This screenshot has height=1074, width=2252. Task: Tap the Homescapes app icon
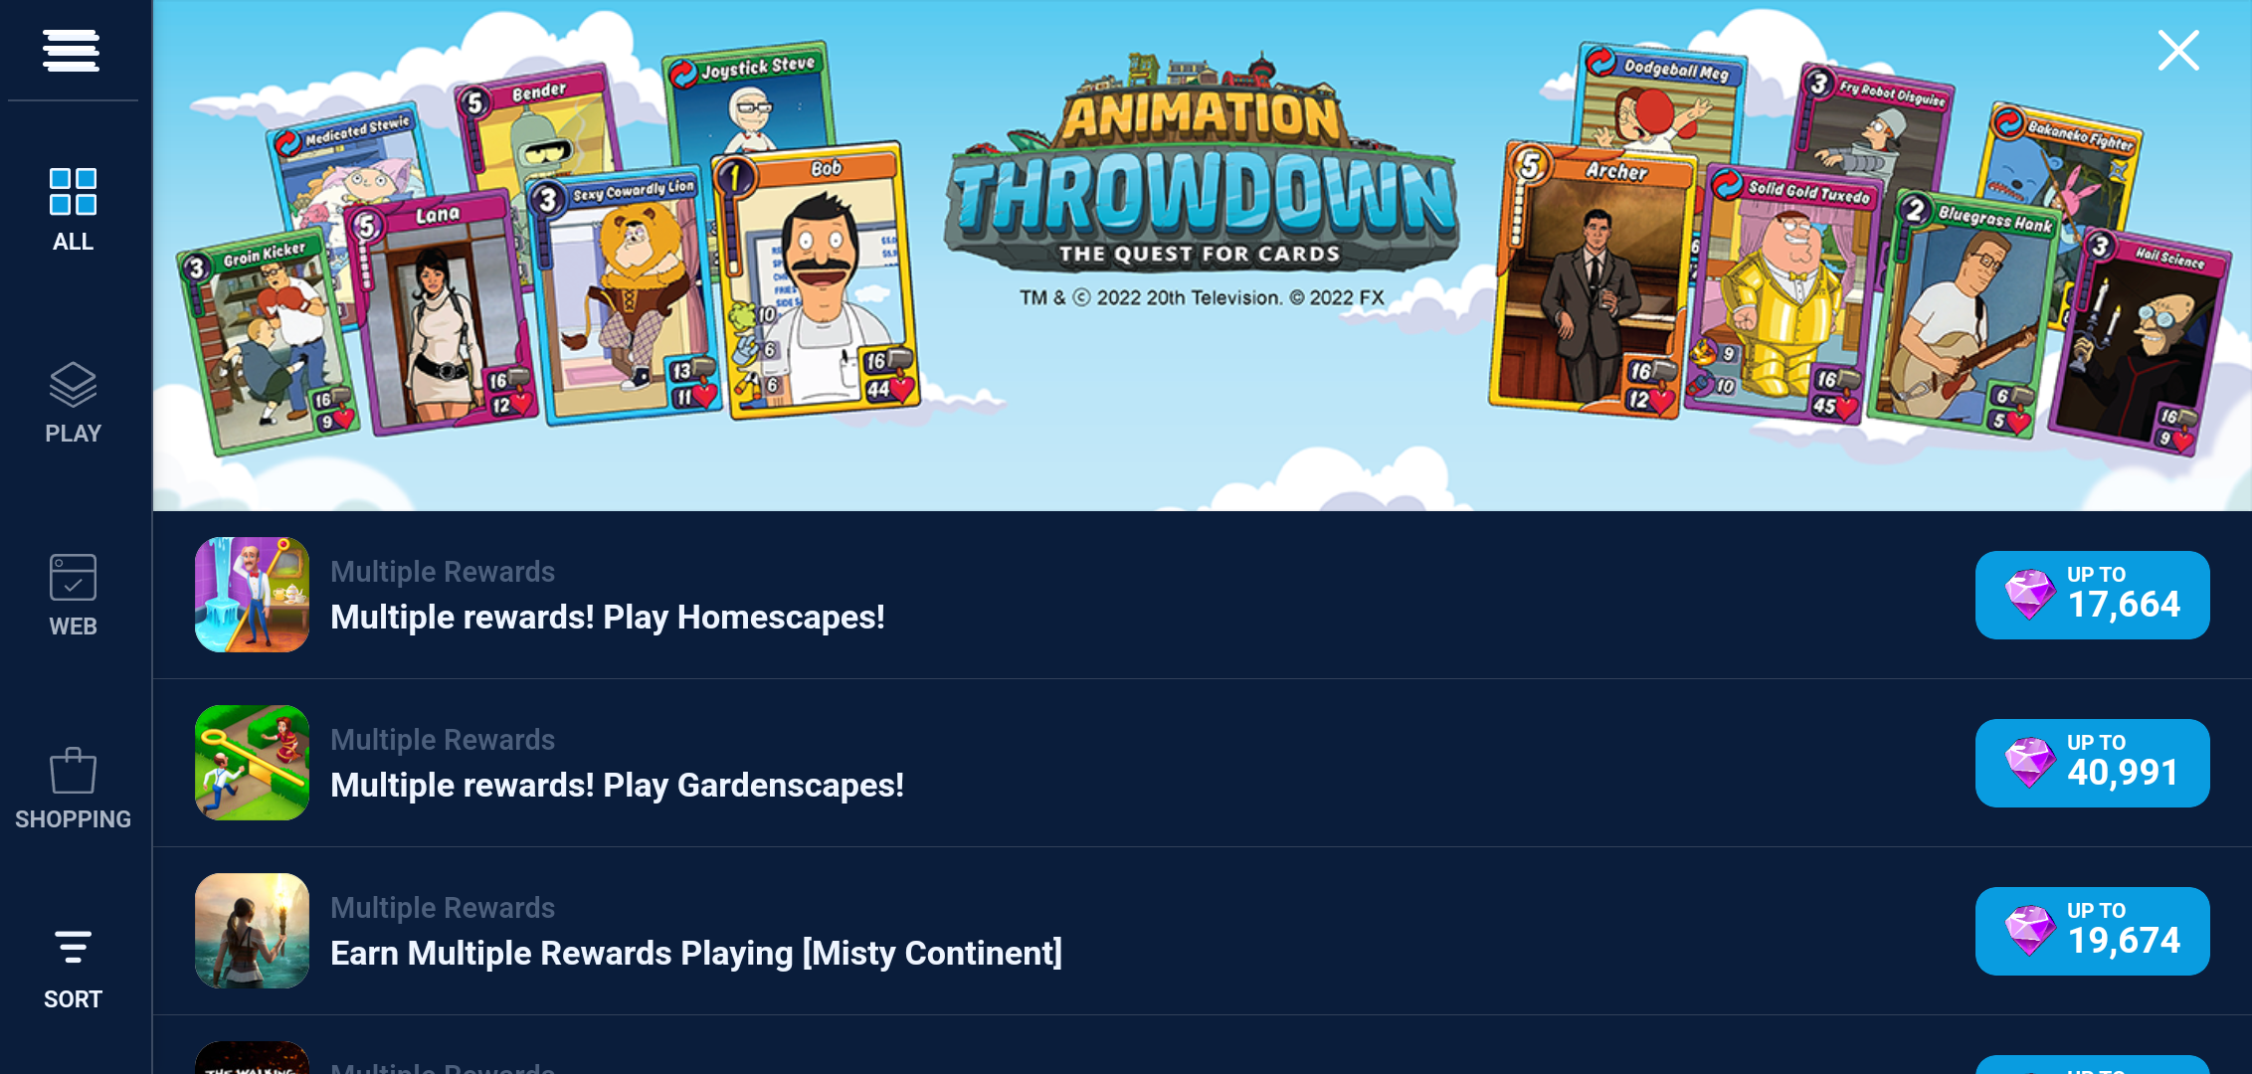pos(252,595)
